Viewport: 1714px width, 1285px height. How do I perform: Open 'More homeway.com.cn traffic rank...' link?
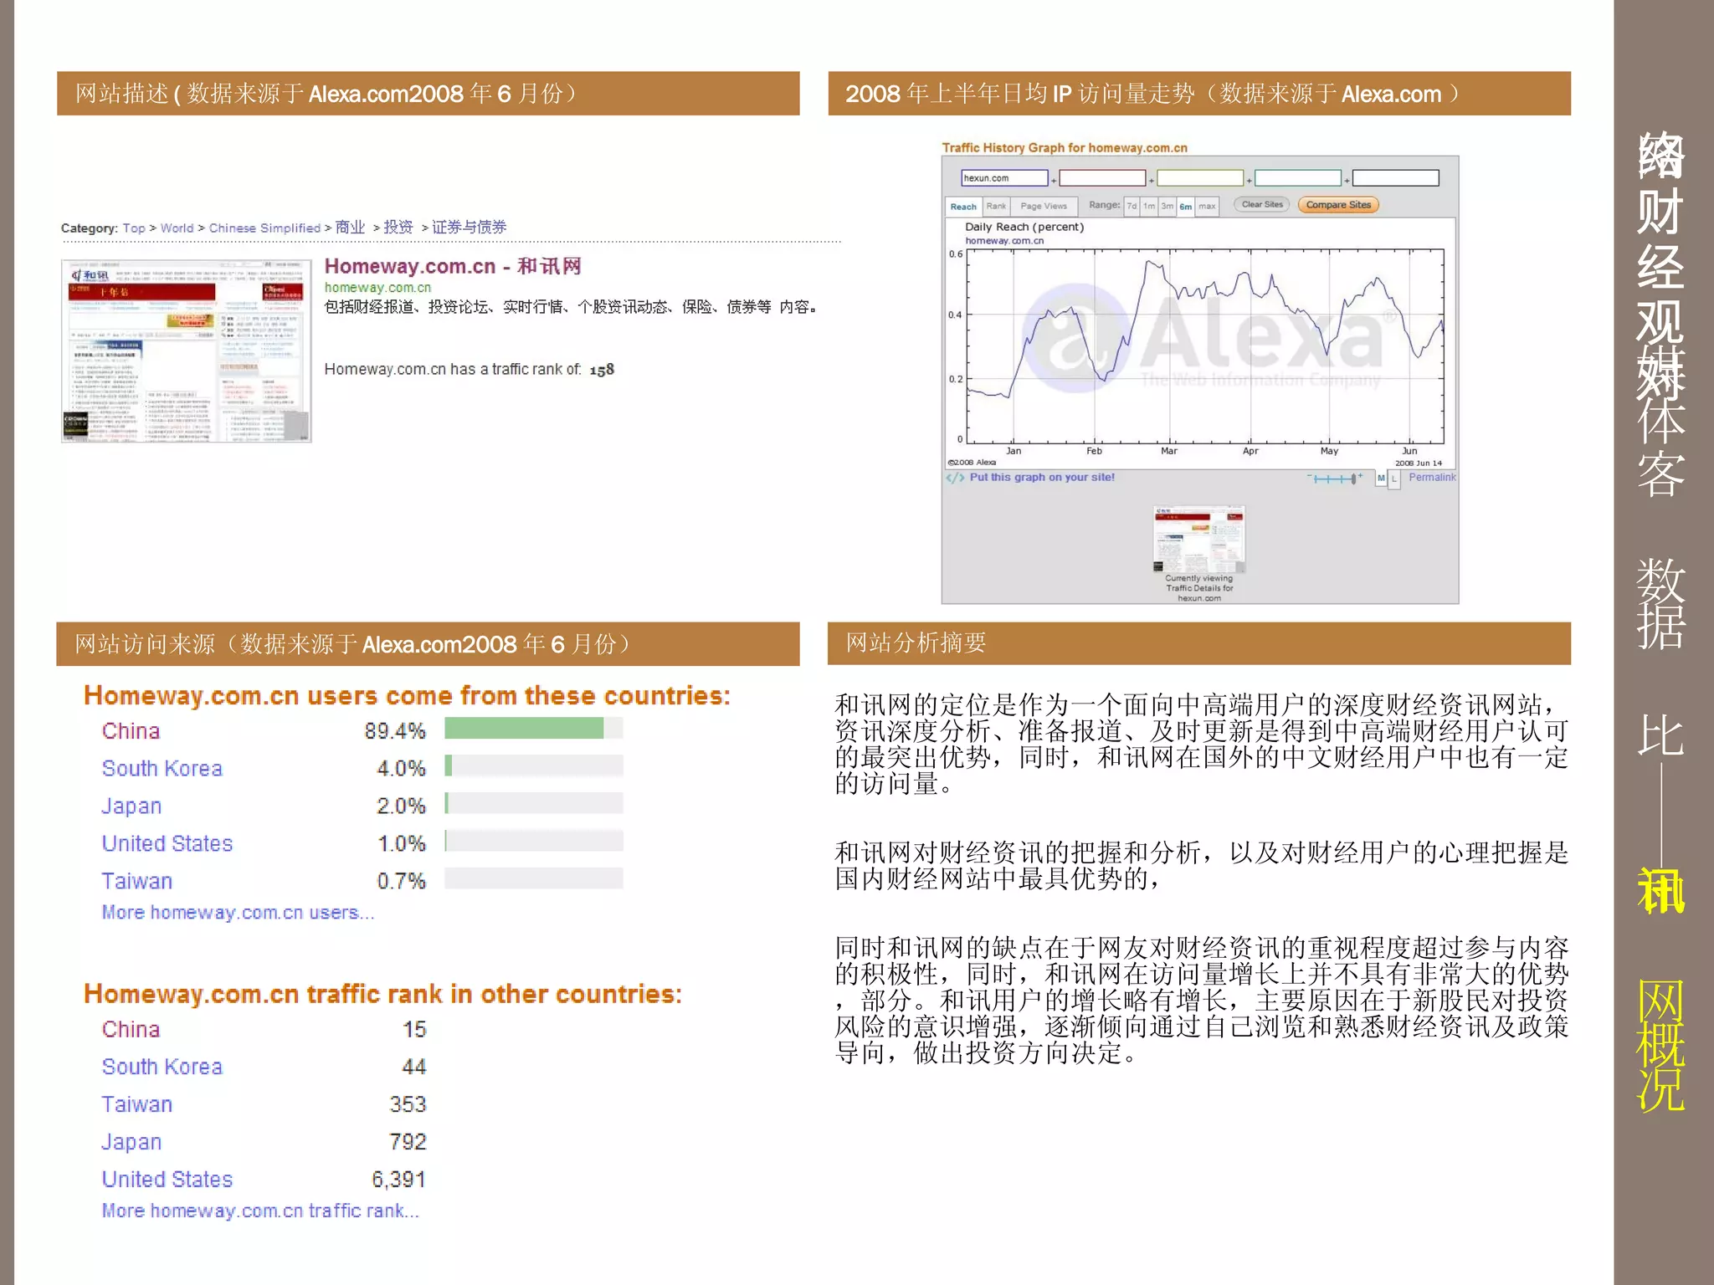(260, 1211)
